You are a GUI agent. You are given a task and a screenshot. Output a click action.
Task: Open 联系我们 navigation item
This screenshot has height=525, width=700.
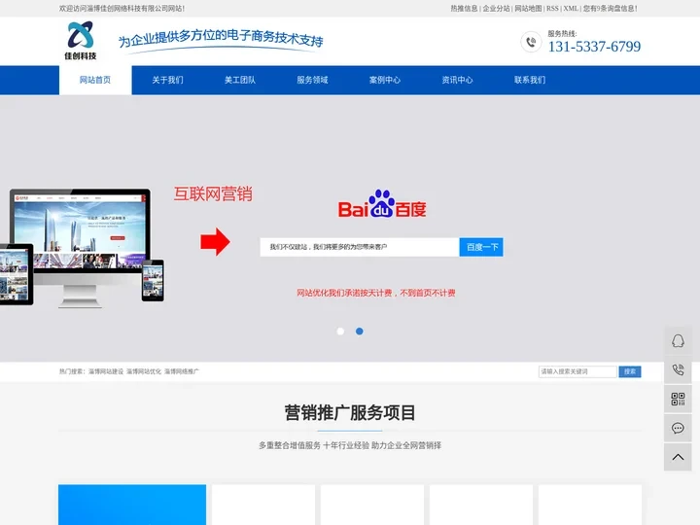coord(530,80)
